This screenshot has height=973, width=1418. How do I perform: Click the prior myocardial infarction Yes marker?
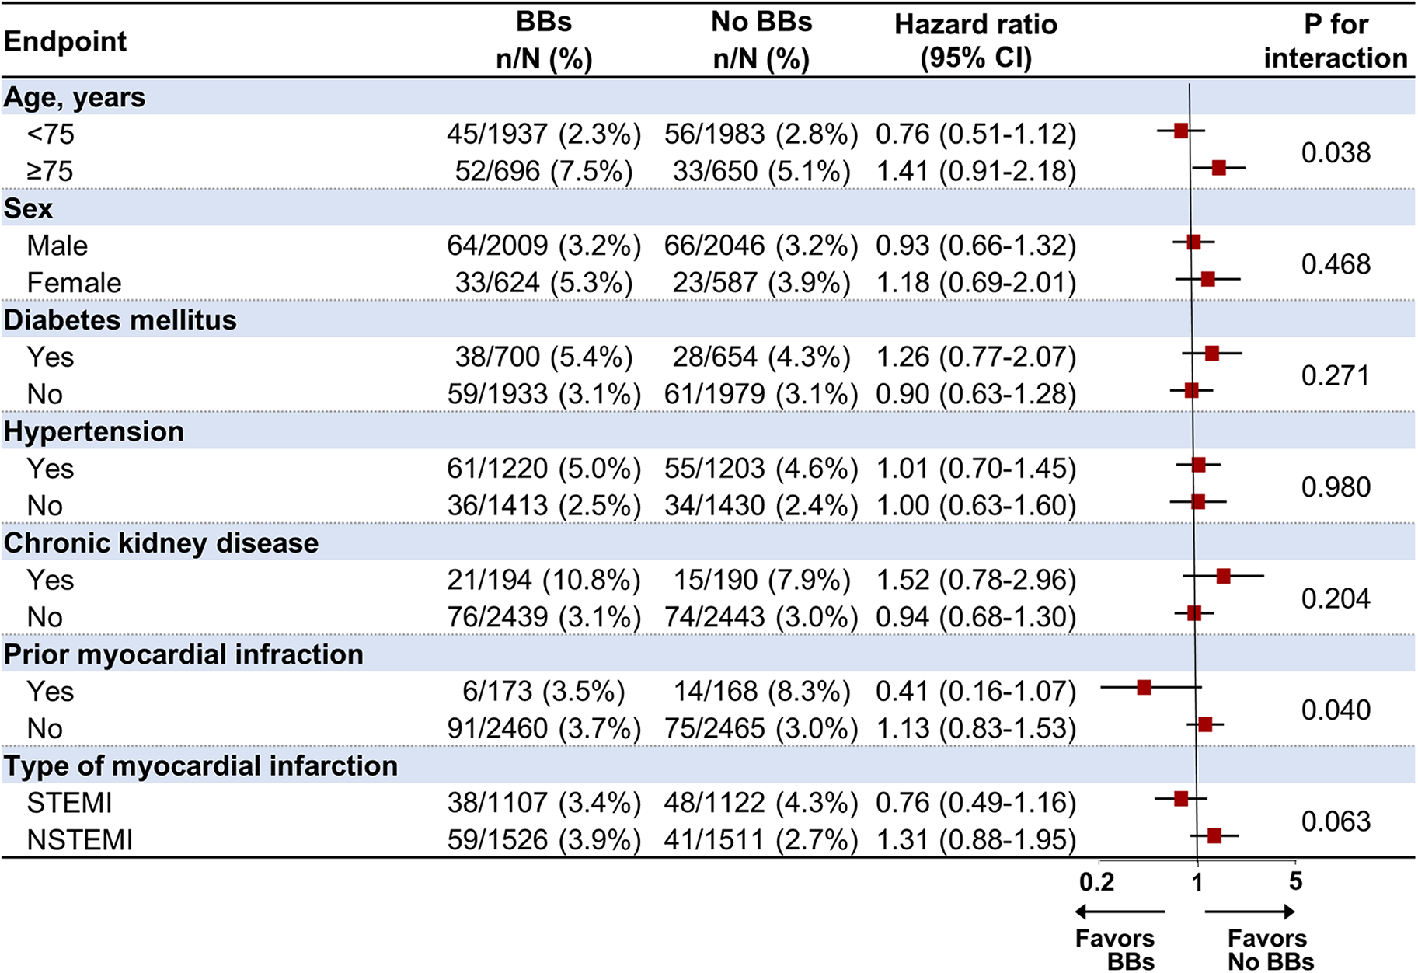point(1144,687)
